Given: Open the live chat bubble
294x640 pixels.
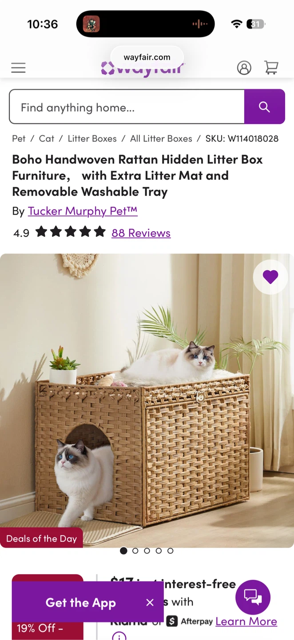Looking at the screenshot, I should [x=253, y=597].
